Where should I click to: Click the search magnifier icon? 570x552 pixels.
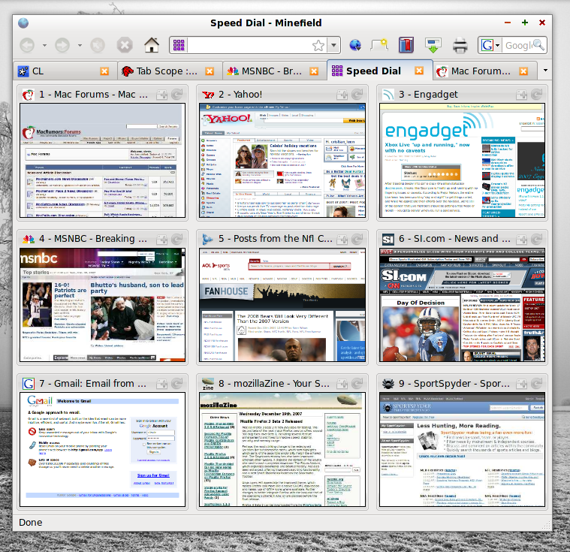pyautogui.click(x=538, y=45)
